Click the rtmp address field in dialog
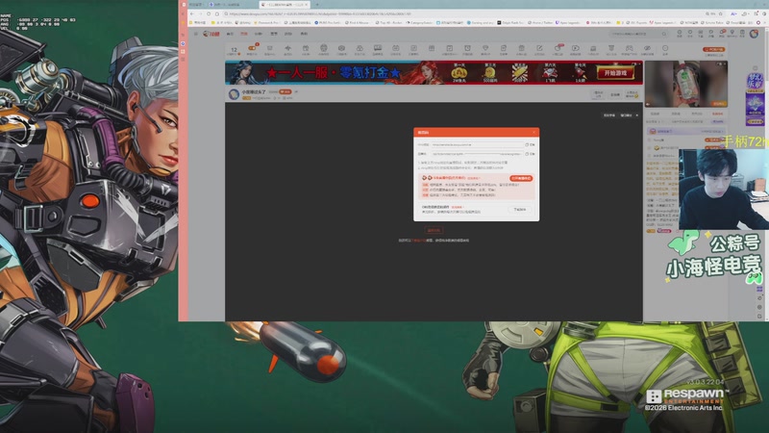 [478, 145]
